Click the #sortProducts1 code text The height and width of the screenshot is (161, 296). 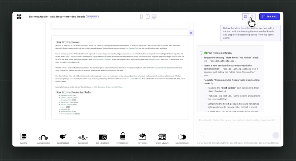pyautogui.click(x=217, y=91)
